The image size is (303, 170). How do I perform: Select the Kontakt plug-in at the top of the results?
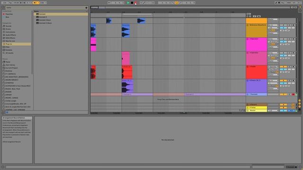click(x=61, y=14)
